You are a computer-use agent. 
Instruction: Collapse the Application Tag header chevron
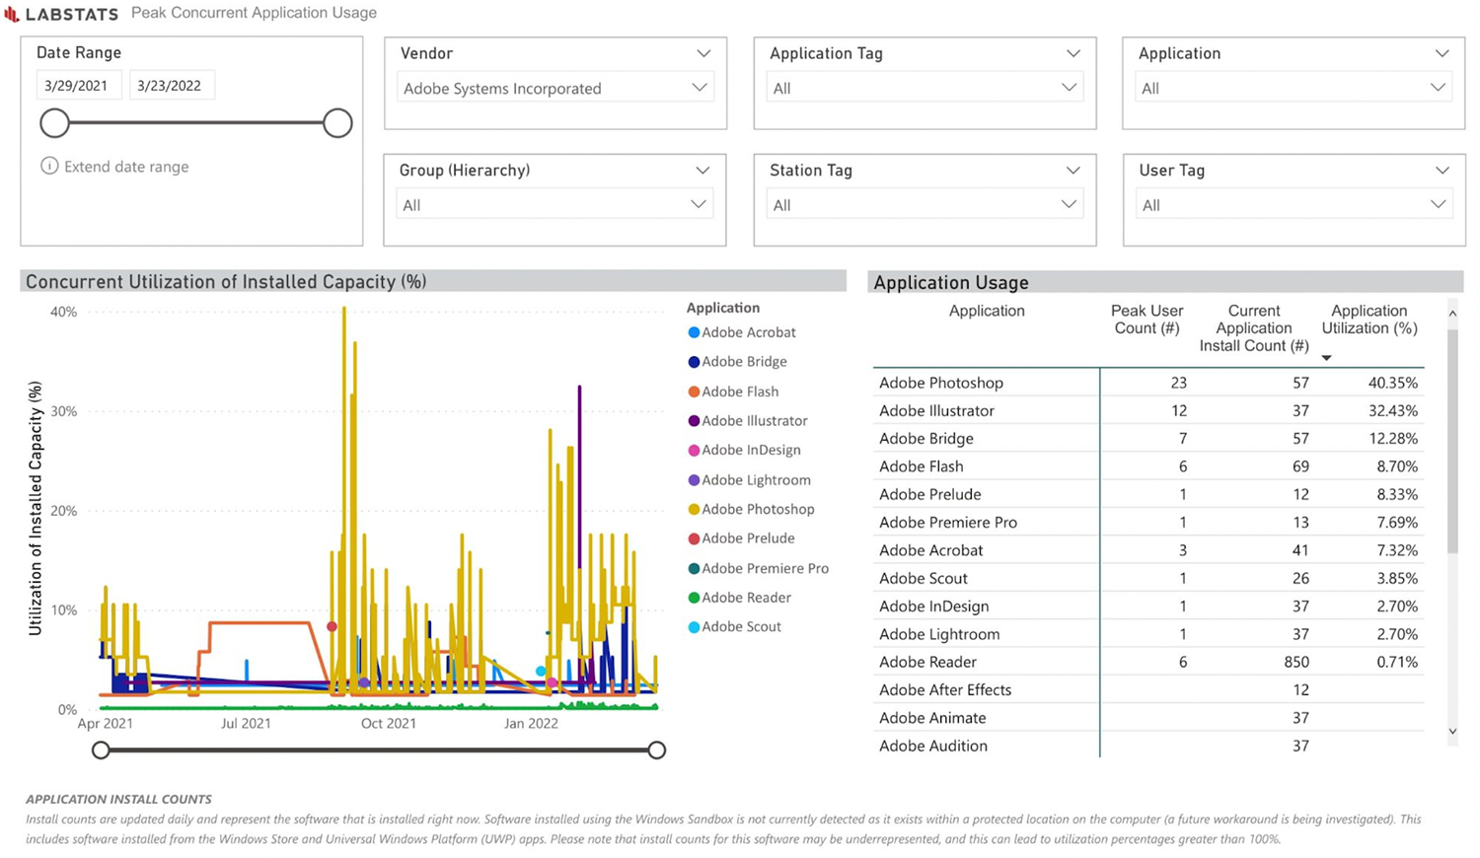1073,53
